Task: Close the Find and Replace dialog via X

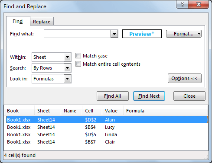Action: (x=199, y=4)
